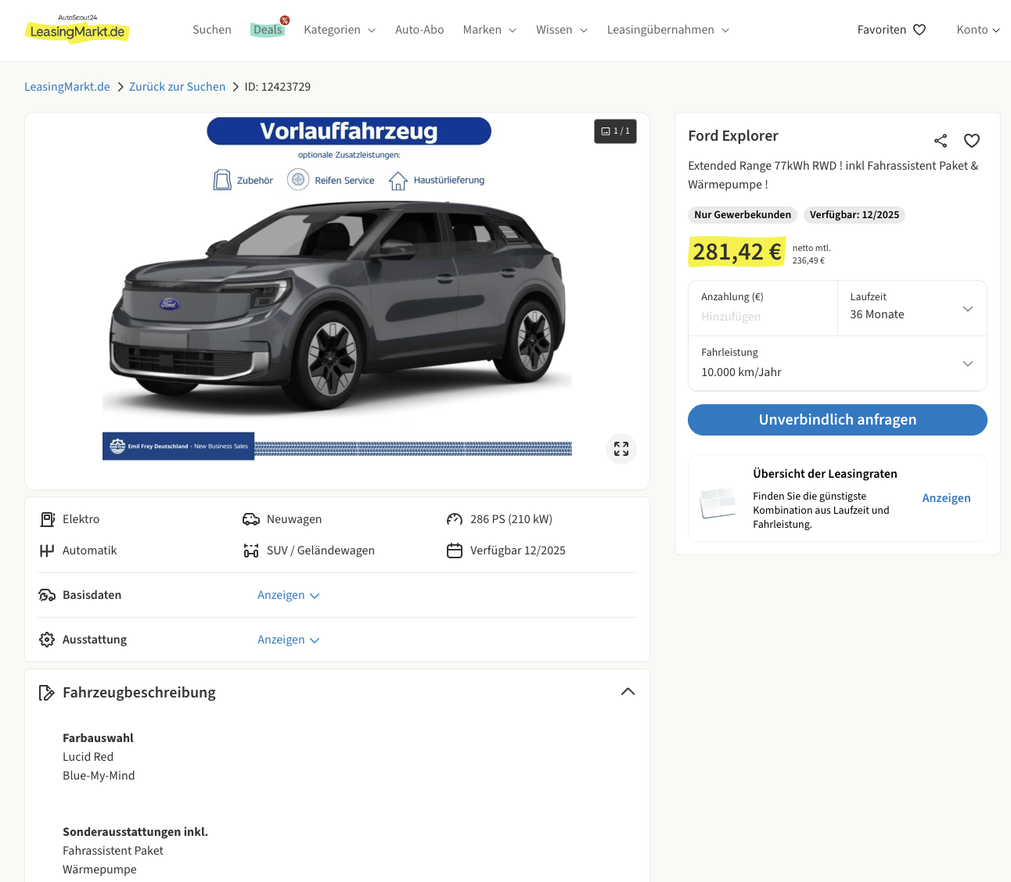This screenshot has width=1011, height=882.
Task: Click the Ausstattung gear icon
Action: [47, 640]
